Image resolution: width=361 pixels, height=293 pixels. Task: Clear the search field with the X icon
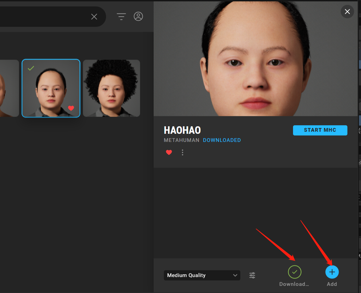(x=94, y=17)
